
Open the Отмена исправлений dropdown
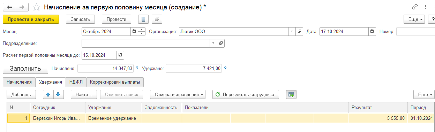tap(178, 94)
